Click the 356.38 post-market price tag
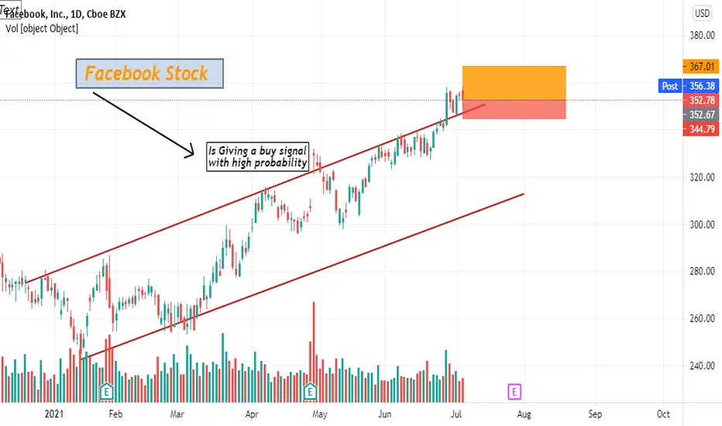Screen dimensions: 722x426 pyautogui.click(x=700, y=86)
